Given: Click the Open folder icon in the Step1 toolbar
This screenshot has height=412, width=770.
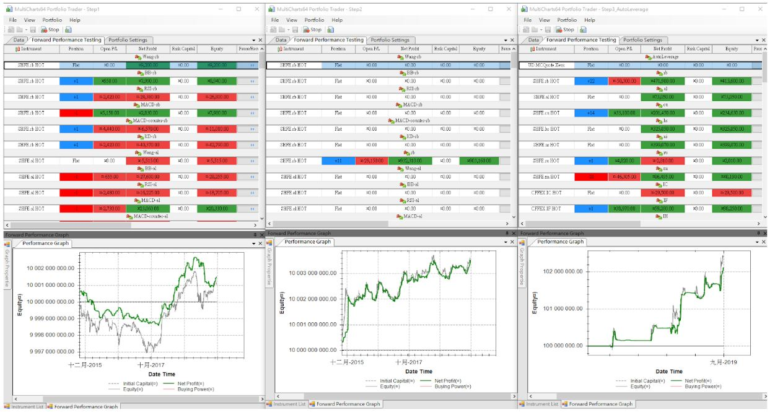Looking at the screenshot, I should 19,30.
